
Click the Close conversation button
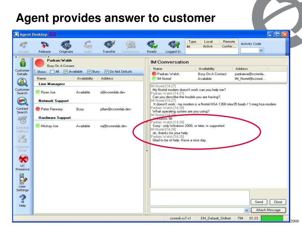click(278, 202)
